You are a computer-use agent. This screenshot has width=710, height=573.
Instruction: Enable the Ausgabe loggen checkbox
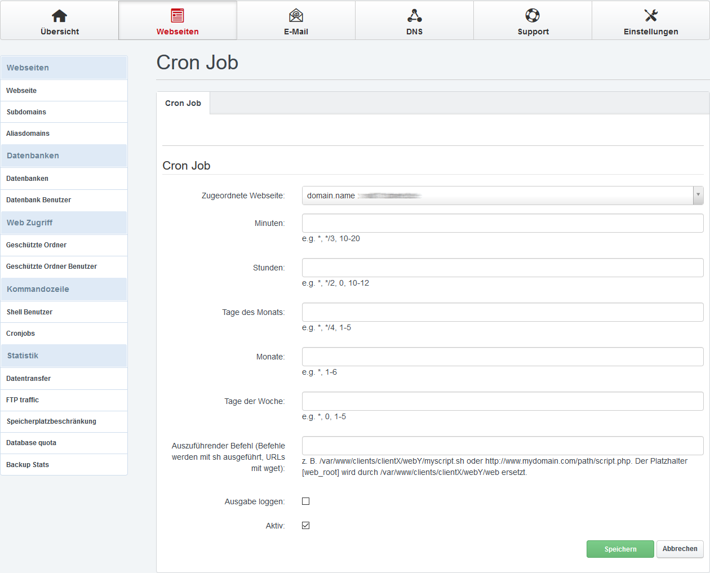click(x=306, y=501)
